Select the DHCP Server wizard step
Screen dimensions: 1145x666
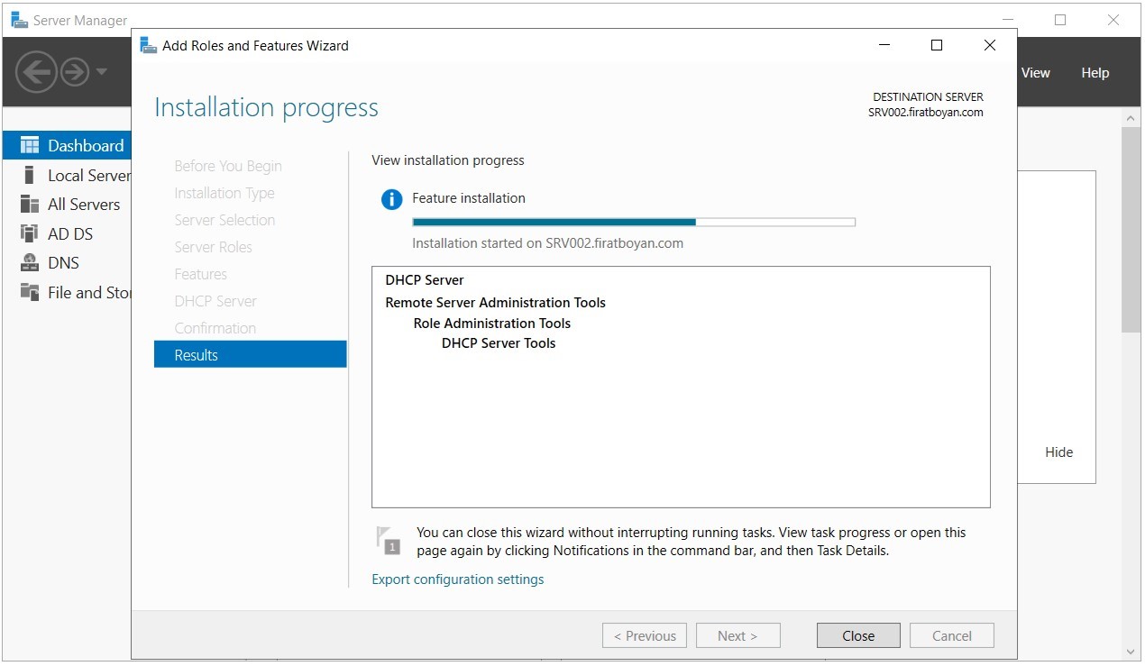(215, 301)
